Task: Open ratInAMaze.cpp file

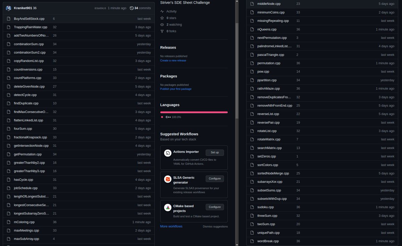Action: click(x=268, y=89)
